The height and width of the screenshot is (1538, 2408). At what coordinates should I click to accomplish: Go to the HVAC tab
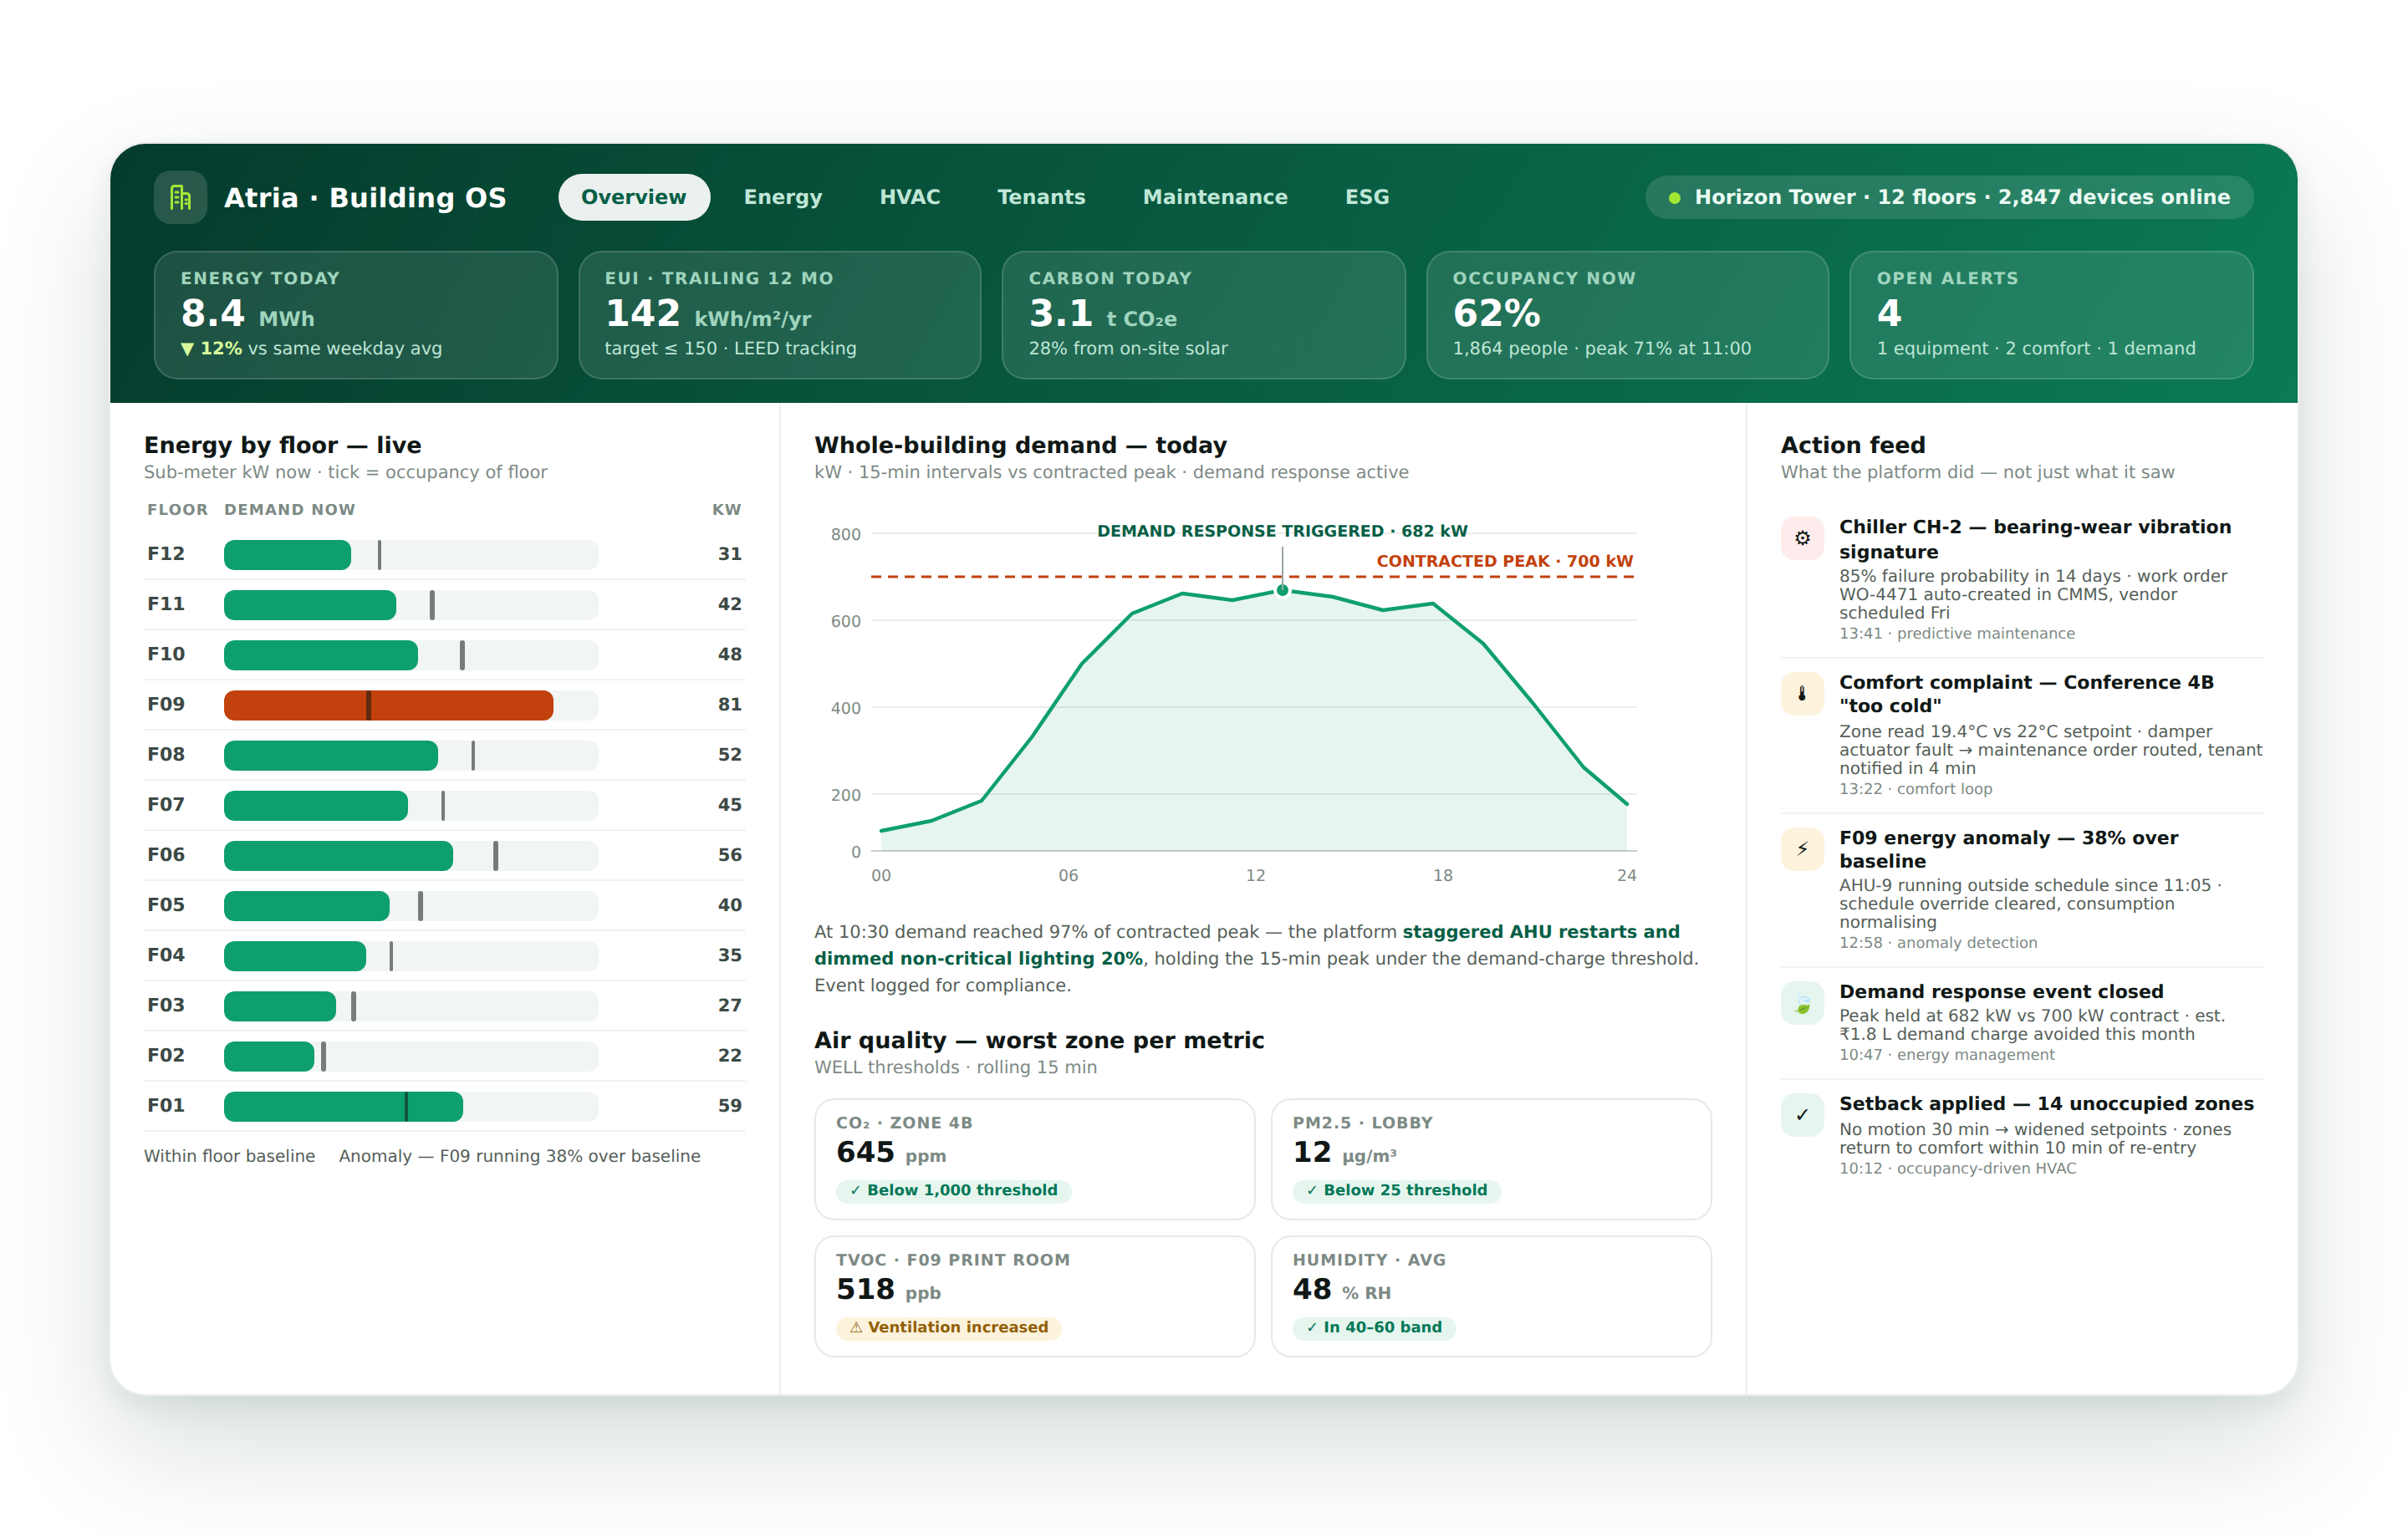click(x=910, y=197)
